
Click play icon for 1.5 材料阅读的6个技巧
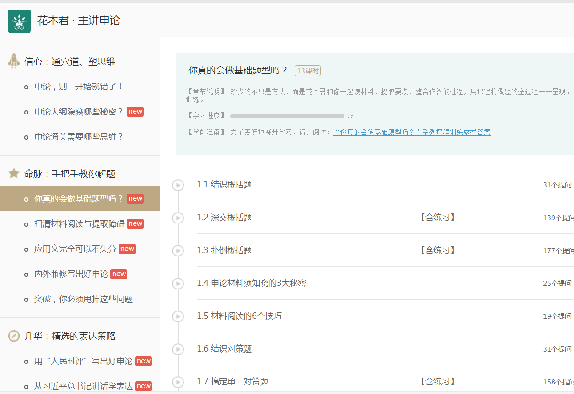[x=178, y=316]
